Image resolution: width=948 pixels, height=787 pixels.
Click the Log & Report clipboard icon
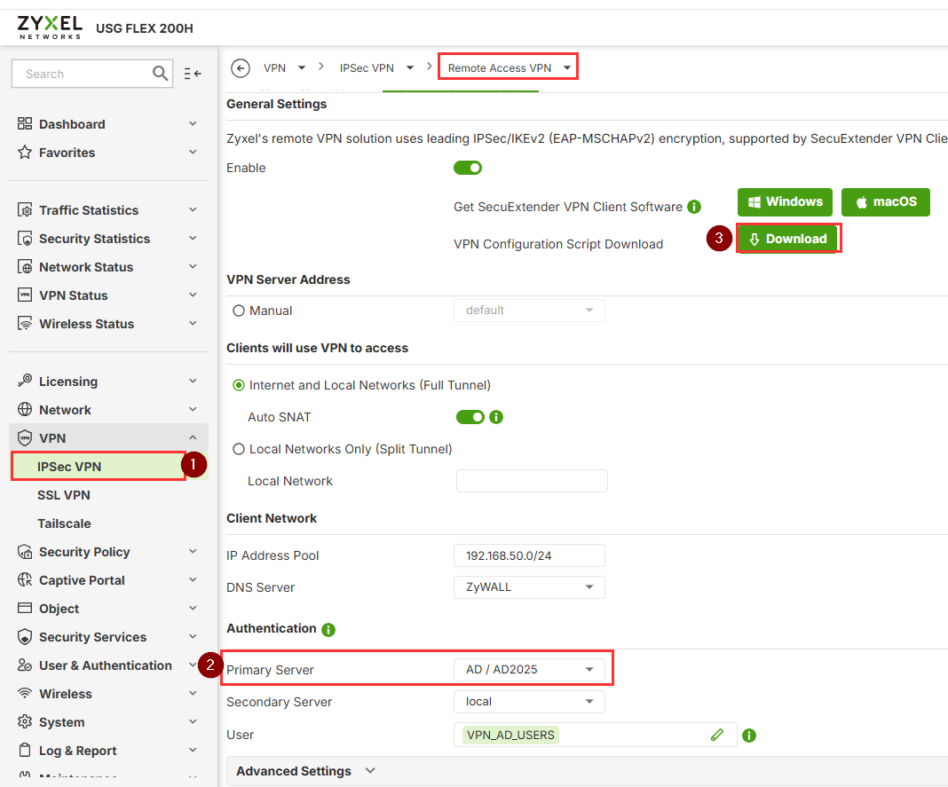tap(25, 750)
